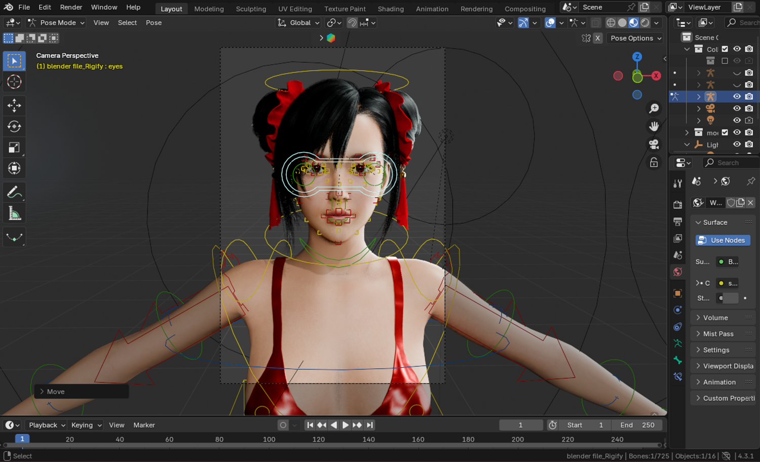
Task: Toggle X-axis mirror in pose options
Action: coord(598,38)
